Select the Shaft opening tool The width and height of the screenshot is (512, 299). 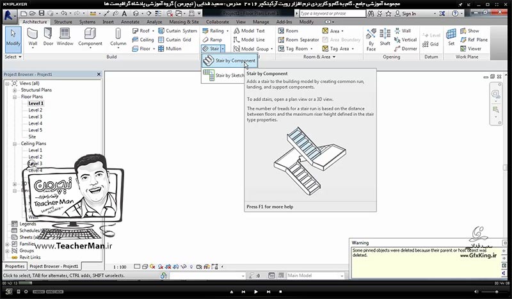(385, 37)
